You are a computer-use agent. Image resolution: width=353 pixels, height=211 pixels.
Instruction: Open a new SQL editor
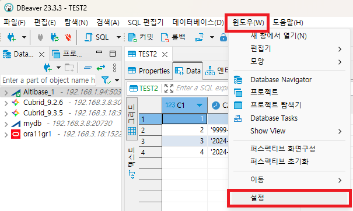96,37
